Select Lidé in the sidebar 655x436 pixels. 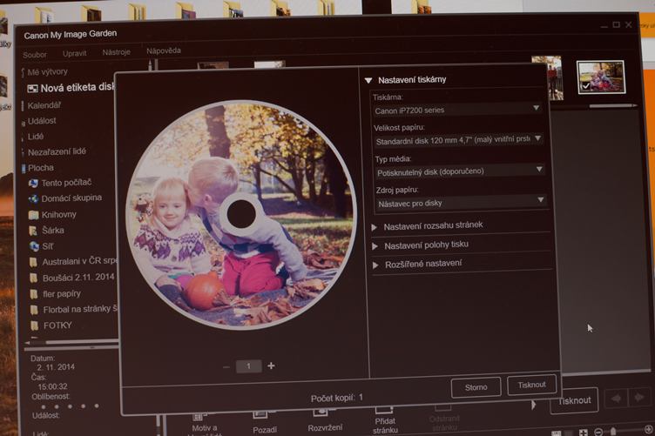pos(36,137)
